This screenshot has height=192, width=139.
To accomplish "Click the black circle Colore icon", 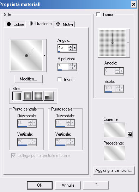I will coord(9,24).
